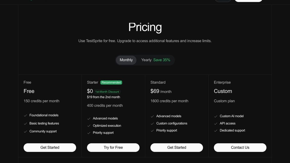Switch billing to Yearly
The width and height of the screenshot is (290, 163).
click(x=146, y=60)
